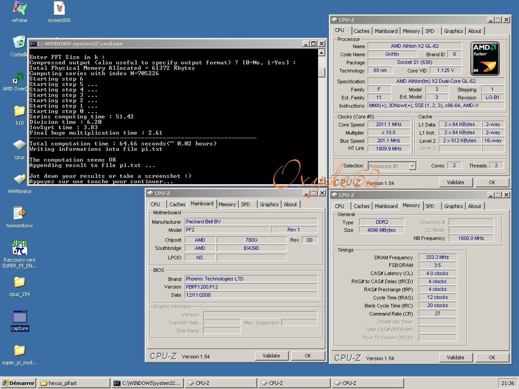Click the memory Size 4096 MBytes value
The width and height of the screenshot is (519, 389).
(381, 230)
